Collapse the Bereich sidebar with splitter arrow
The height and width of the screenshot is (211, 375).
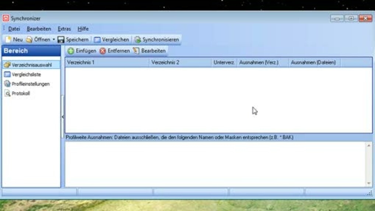pos(62,117)
